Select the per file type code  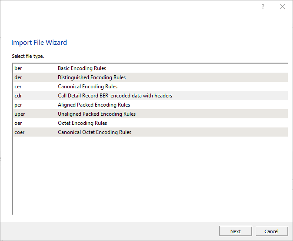point(18,105)
